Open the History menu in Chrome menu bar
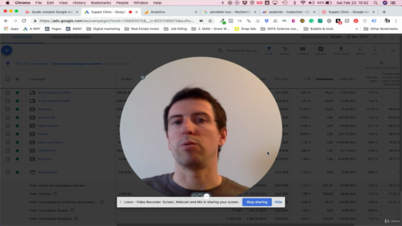The width and height of the screenshot is (402, 226). click(79, 3)
